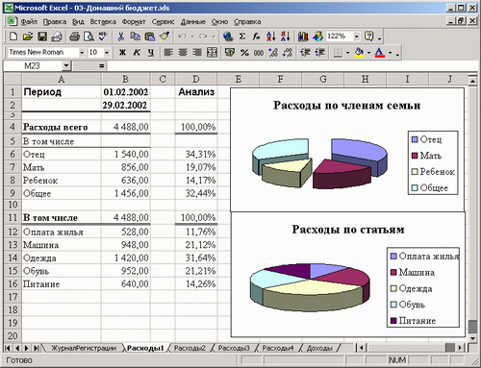Open the zoom 122% dropdown
This screenshot has width=481, height=368.
coord(356,37)
